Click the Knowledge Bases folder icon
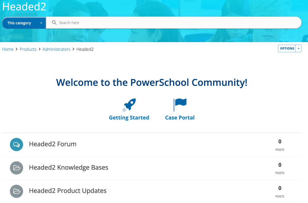The width and height of the screenshot is (308, 203). tap(17, 168)
